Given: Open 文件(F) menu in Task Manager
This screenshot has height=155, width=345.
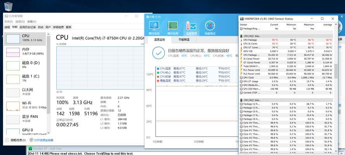Looking at the screenshot, I should [x=9, y=22].
